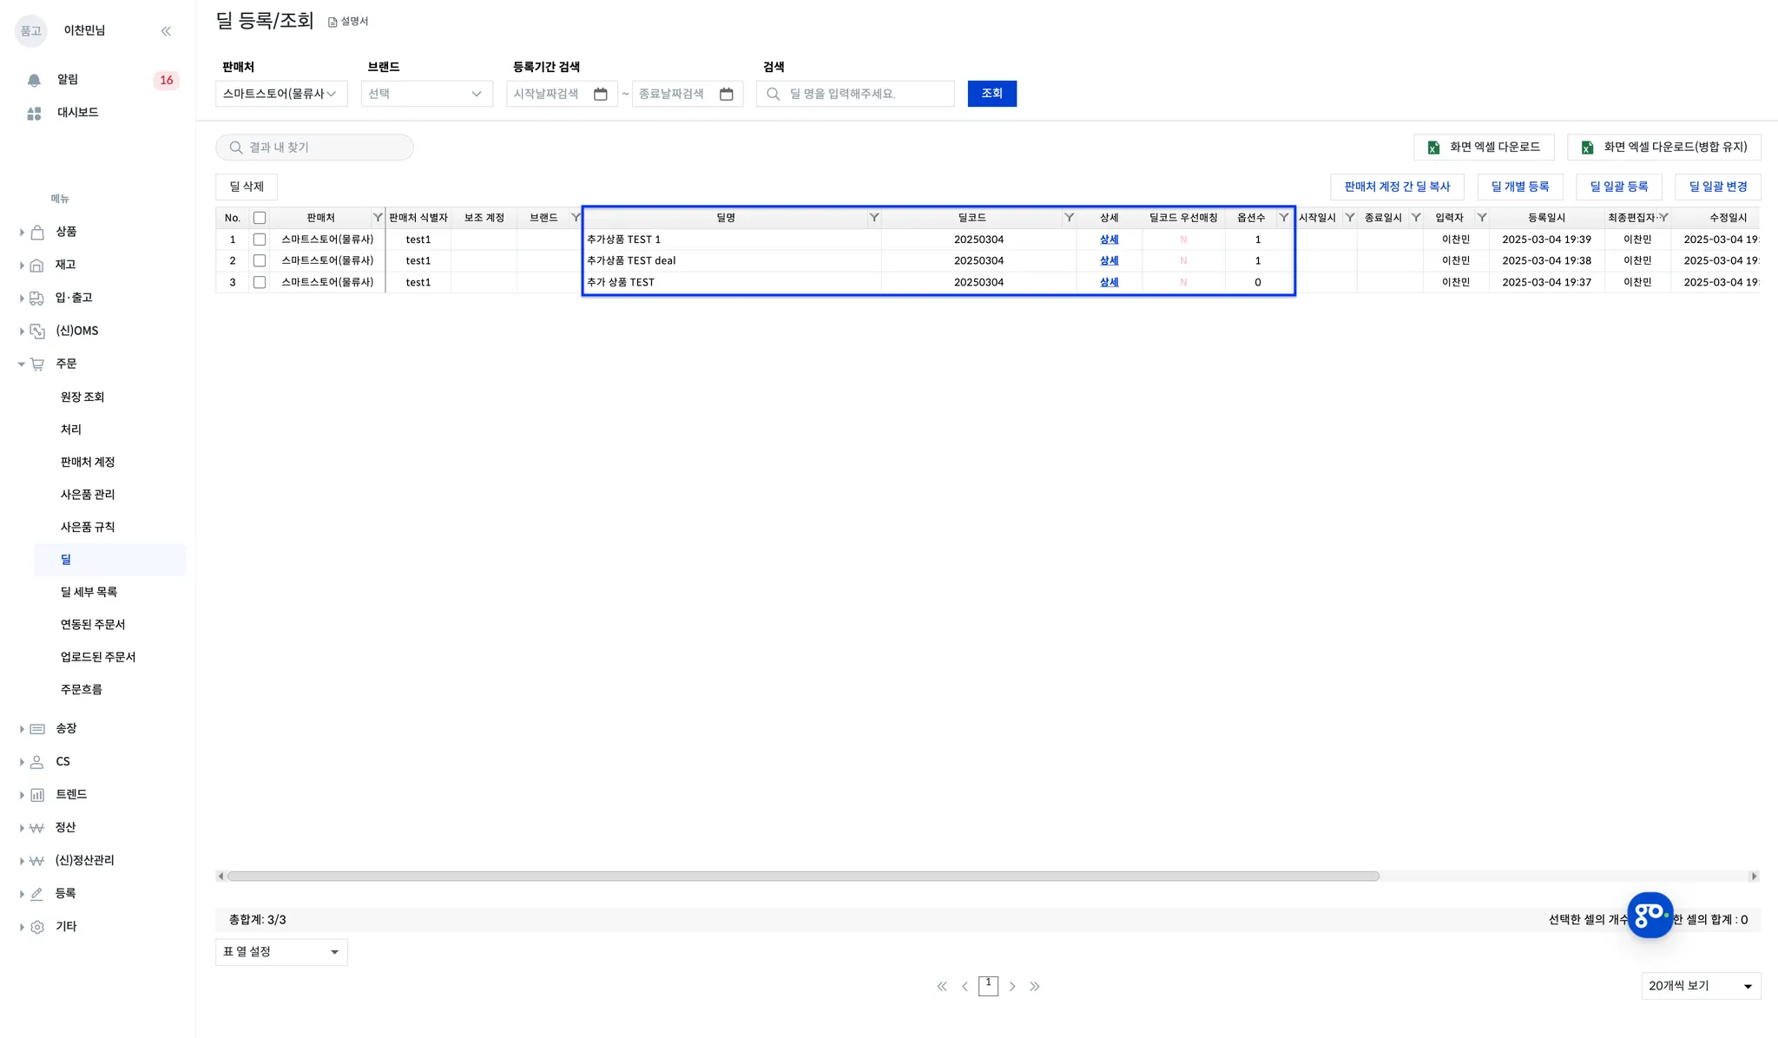This screenshot has width=1778, height=1038.
Task: Open the 판매처 dropdown
Action: click(x=280, y=94)
